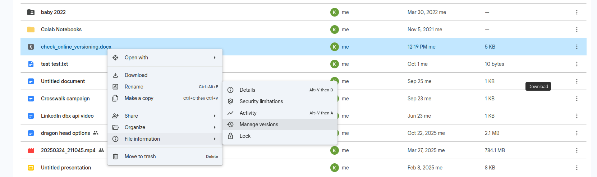
Task: Click the Untitled document Docs icon
Action: coord(31,81)
